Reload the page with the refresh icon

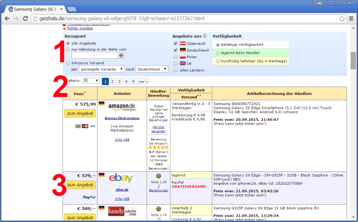pos(26,19)
